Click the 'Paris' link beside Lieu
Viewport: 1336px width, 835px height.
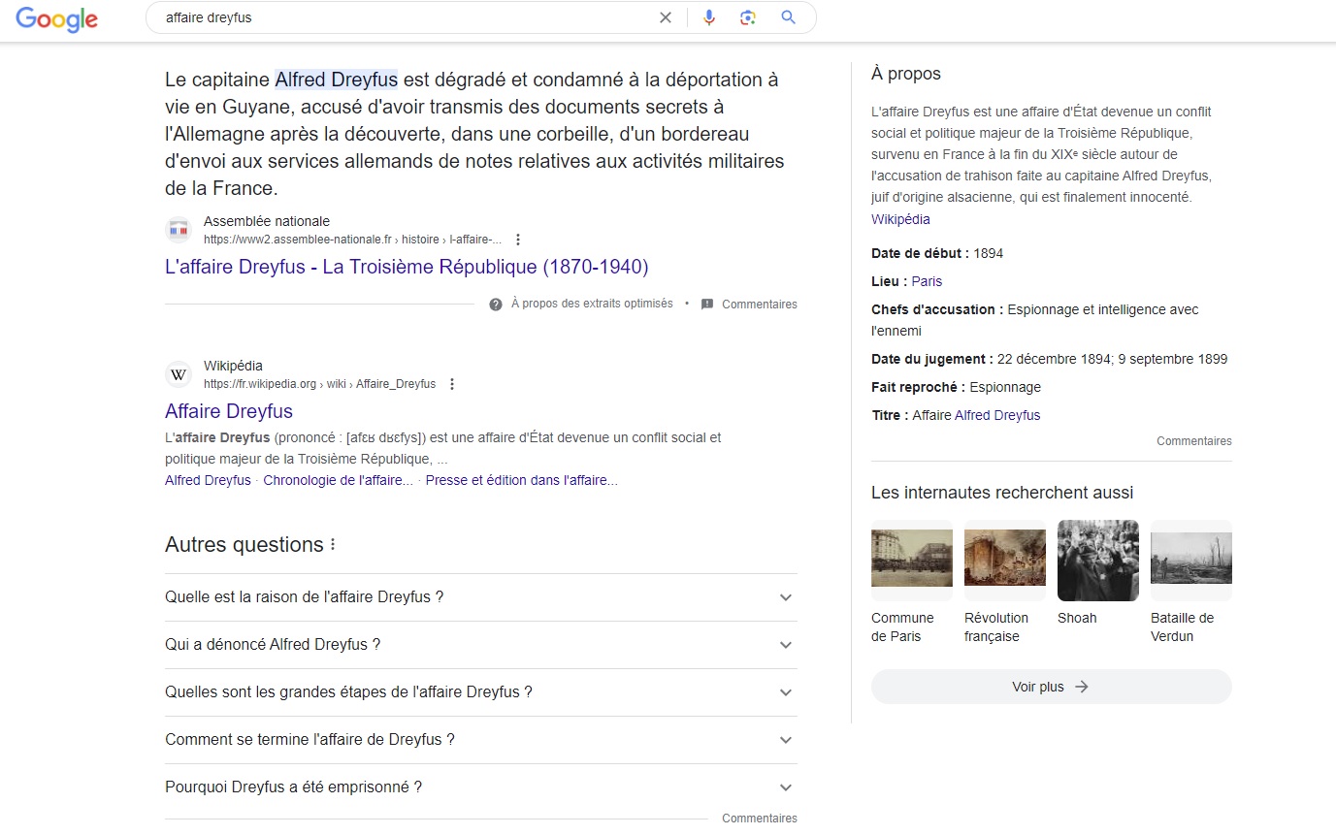point(927,281)
